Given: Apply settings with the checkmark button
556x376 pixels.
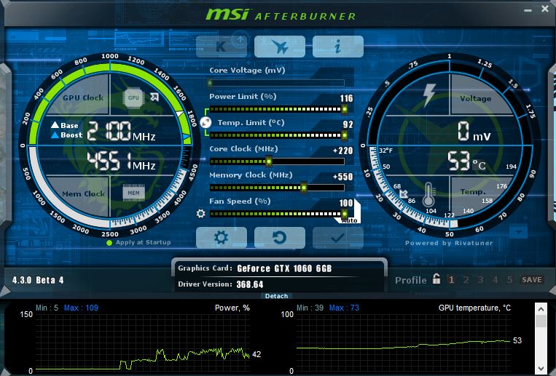Looking at the screenshot, I should pos(338,238).
